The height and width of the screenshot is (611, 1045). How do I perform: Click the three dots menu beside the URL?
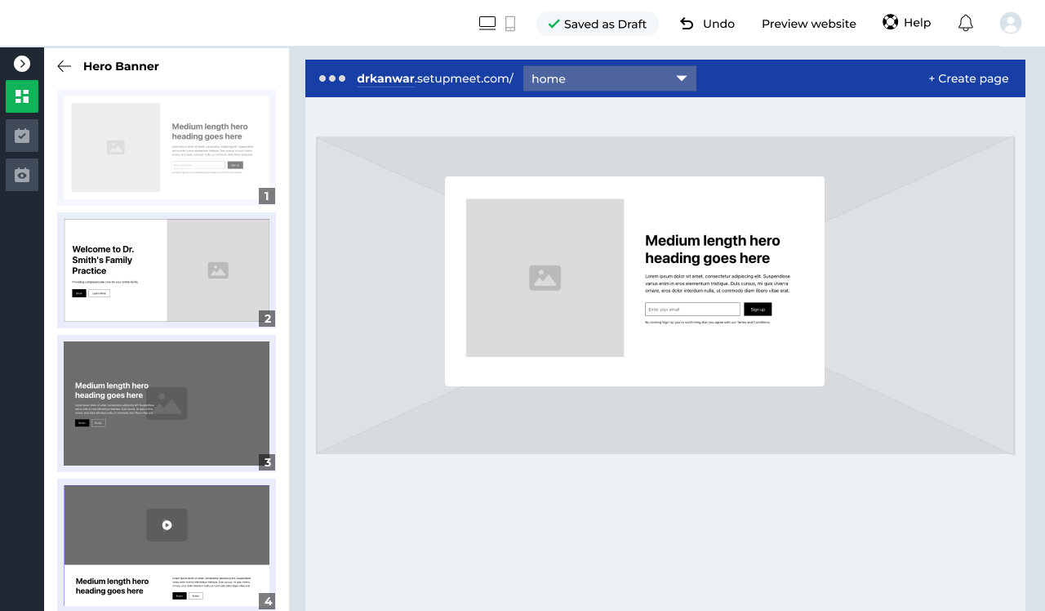[332, 78]
